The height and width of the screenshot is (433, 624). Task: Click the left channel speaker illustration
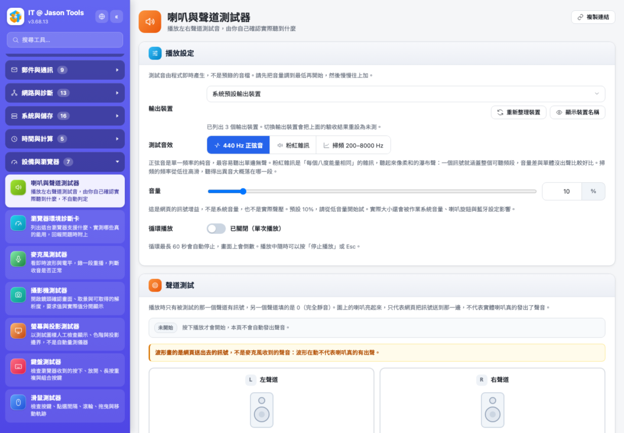click(261, 410)
